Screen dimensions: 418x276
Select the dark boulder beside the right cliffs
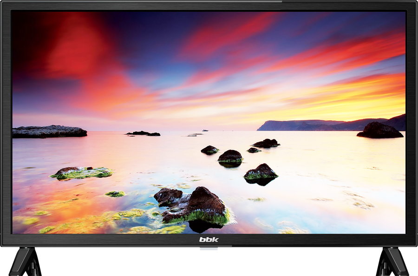click(379, 131)
